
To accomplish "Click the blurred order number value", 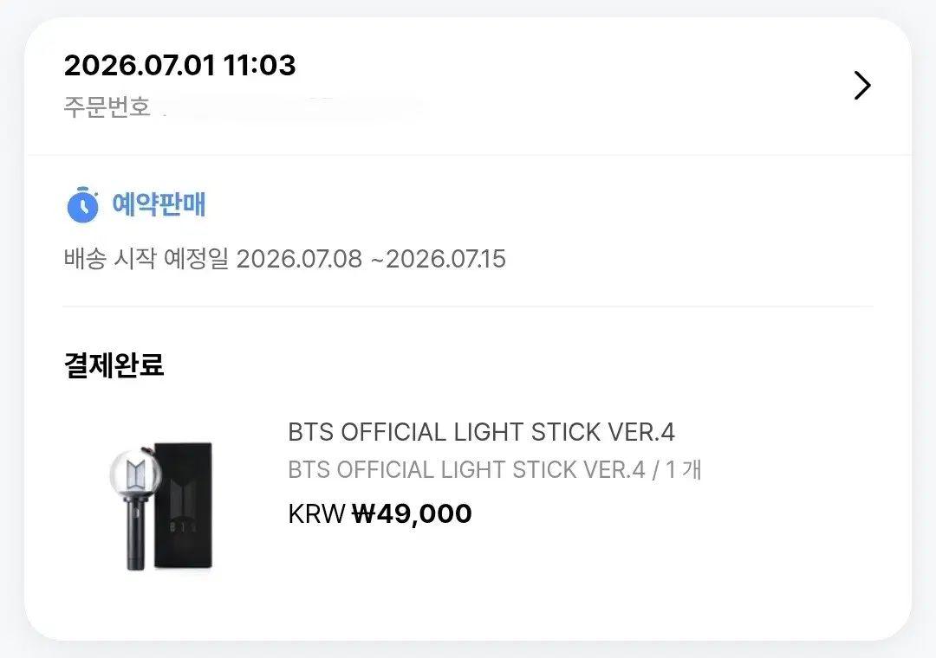I will pos(294,108).
